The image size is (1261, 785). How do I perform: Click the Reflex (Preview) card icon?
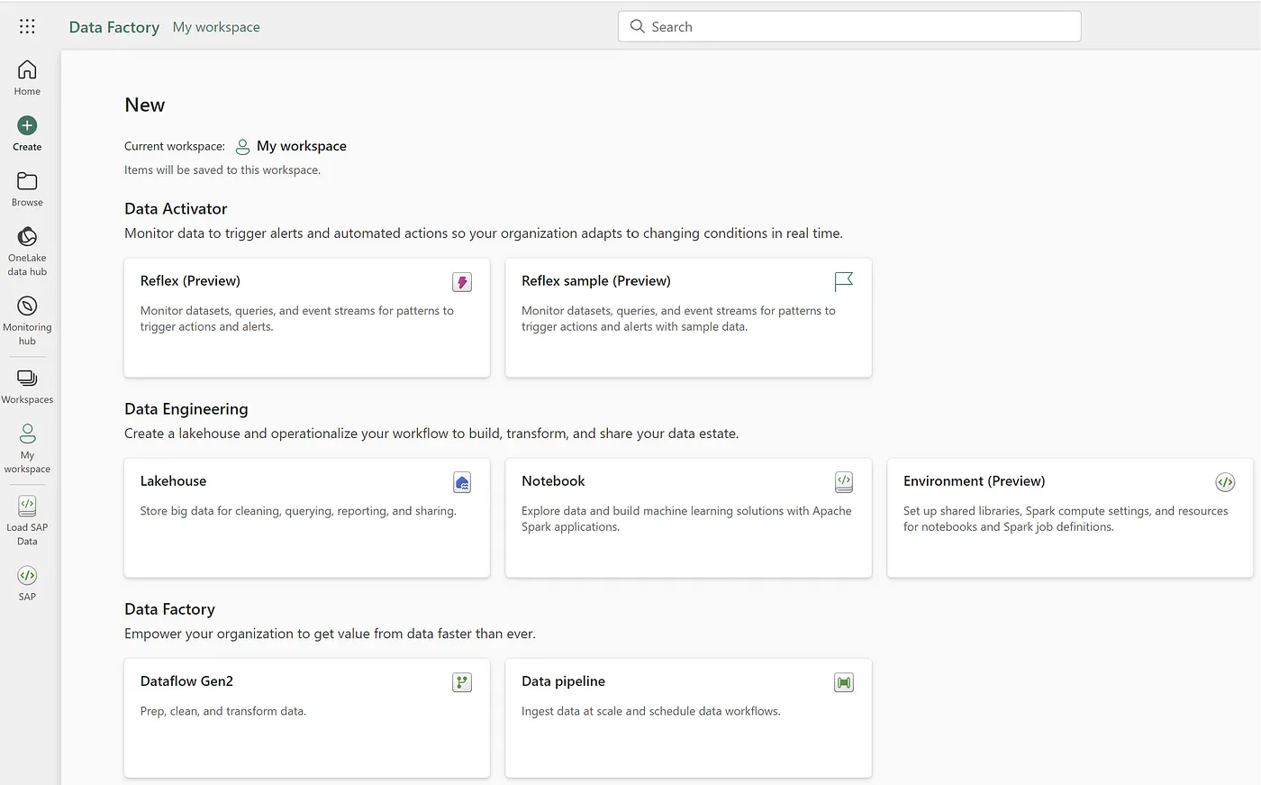point(462,282)
